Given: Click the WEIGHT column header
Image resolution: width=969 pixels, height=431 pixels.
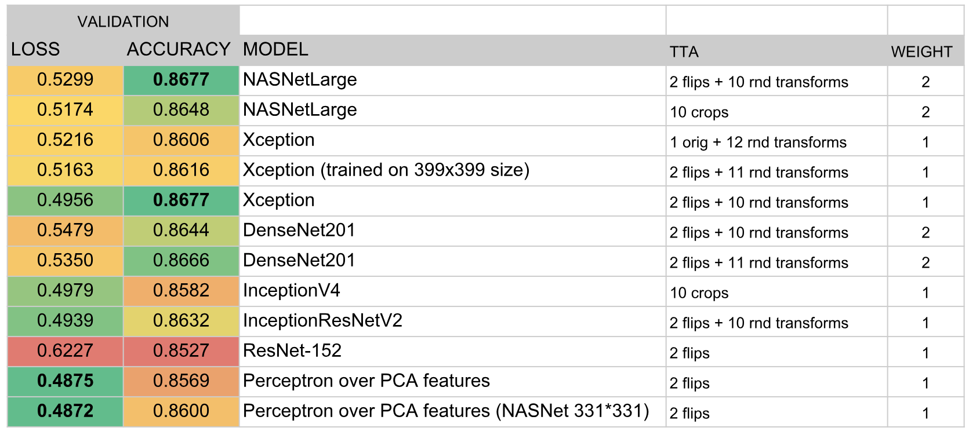Looking at the screenshot, I should (x=921, y=52).
